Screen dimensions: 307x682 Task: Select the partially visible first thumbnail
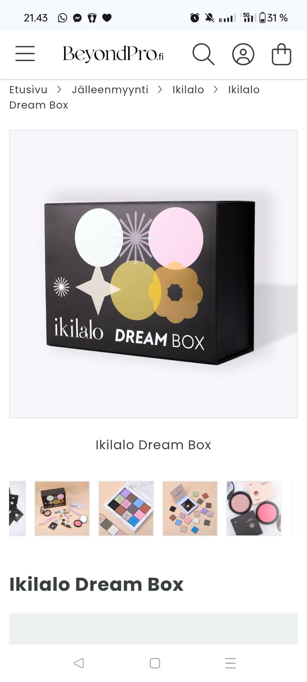coord(17,508)
